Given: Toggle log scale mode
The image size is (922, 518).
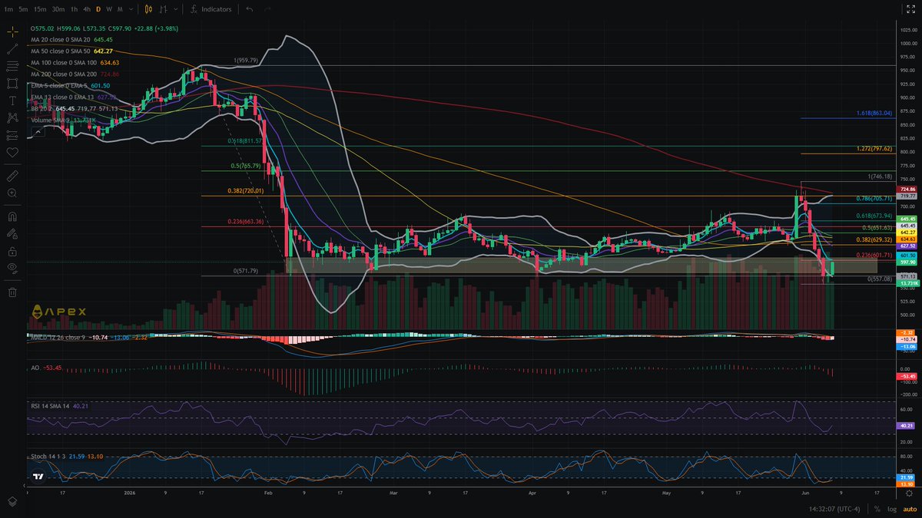Looking at the screenshot, I should coord(890,509).
